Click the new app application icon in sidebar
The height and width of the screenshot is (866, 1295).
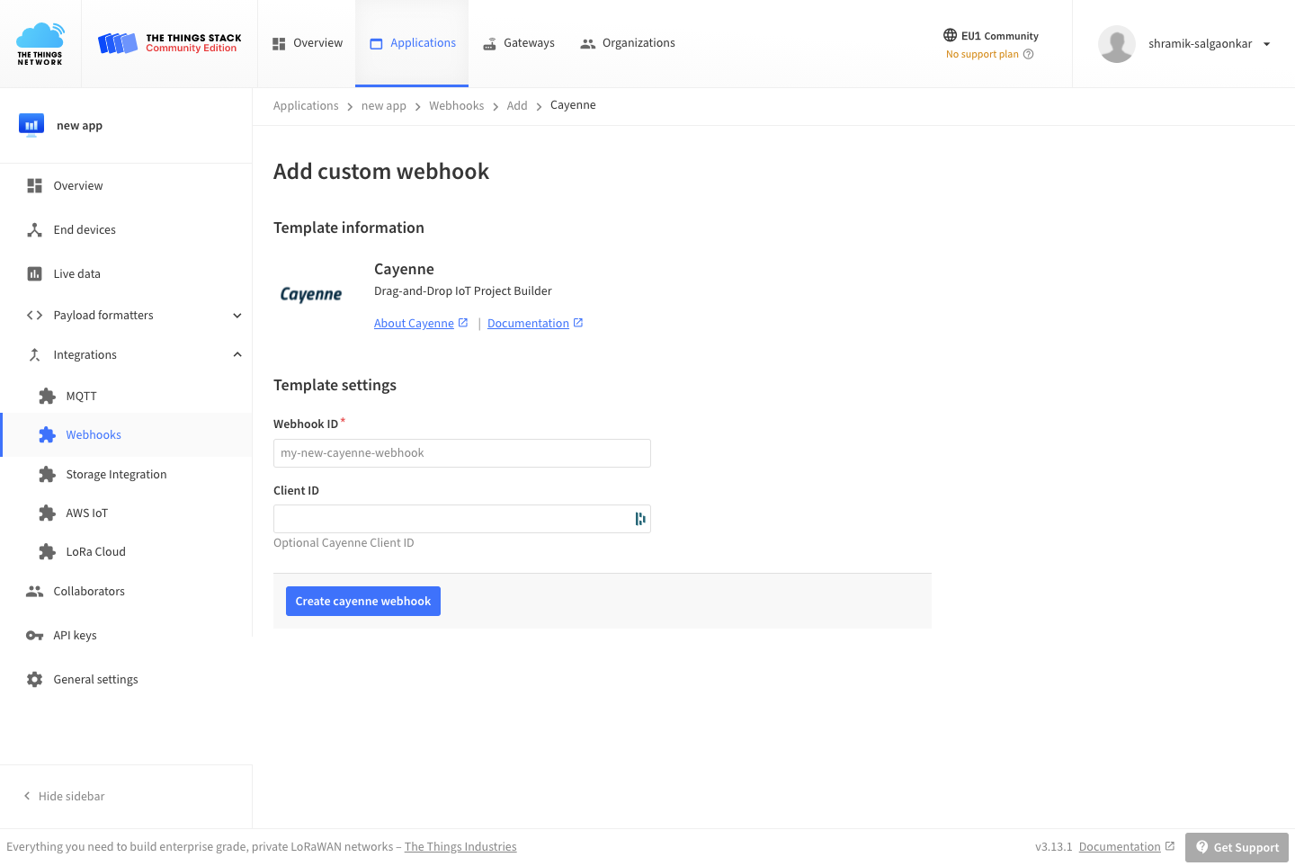coord(31,125)
